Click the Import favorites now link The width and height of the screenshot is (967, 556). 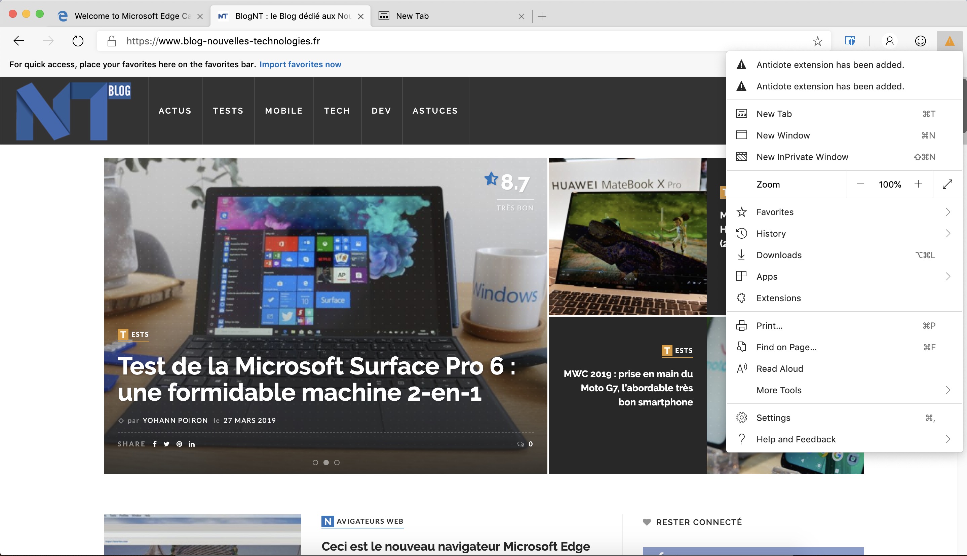pos(300,64)
